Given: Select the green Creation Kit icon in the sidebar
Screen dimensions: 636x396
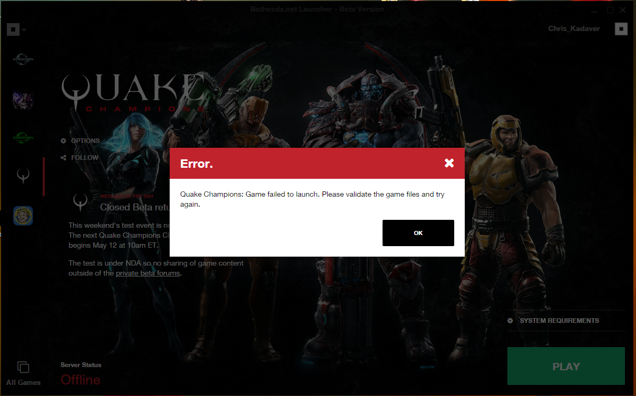Looking at the screenshot, I should [x=23, y=138].
